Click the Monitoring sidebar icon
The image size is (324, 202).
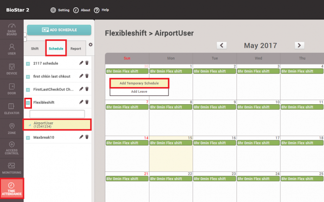click(x=12, y=168)
